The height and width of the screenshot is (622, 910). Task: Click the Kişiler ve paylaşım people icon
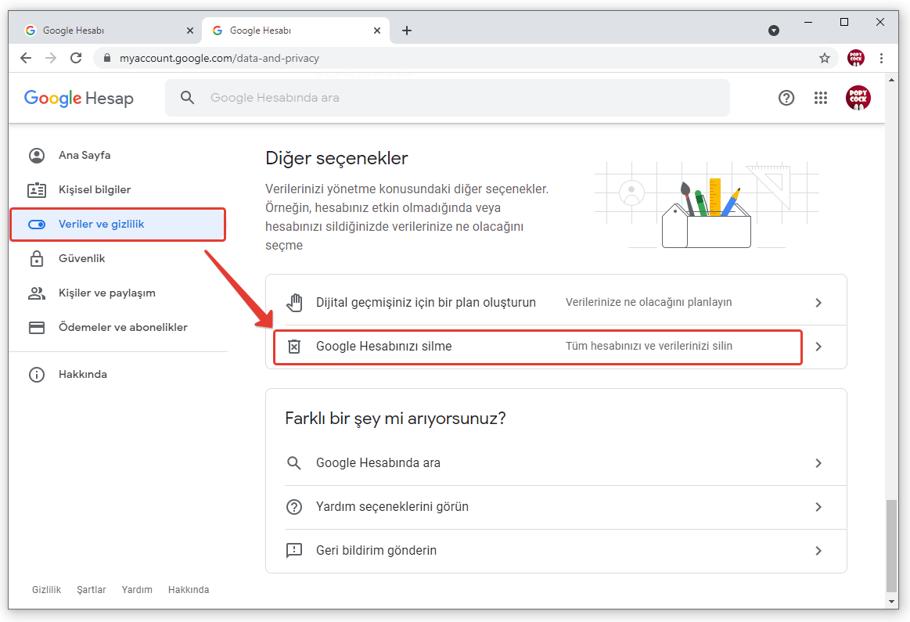pos(37,293)
